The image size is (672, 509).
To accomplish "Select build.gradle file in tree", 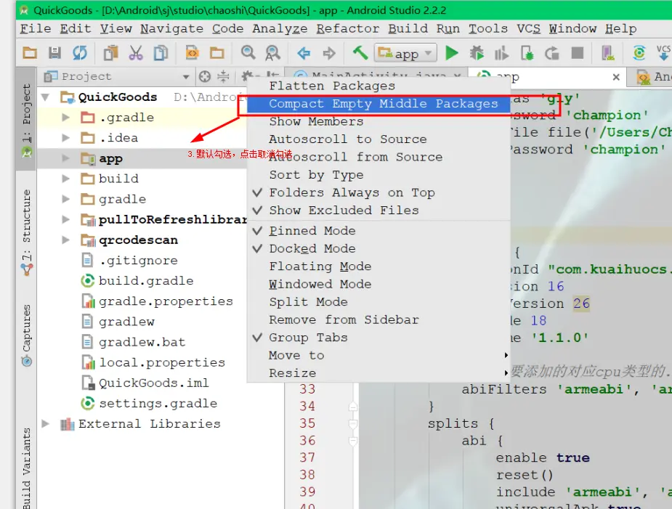I will click(146, 281).
